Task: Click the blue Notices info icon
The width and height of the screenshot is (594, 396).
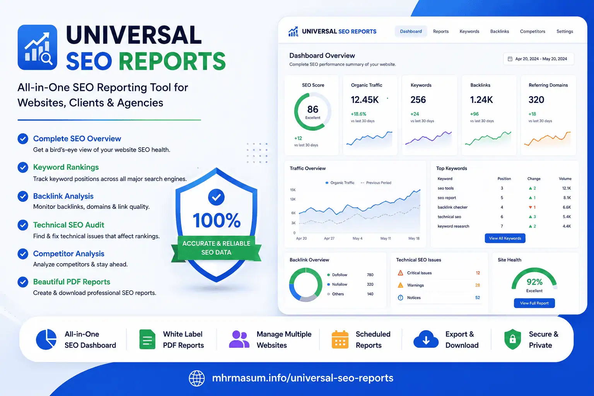Action: (401, 298)
